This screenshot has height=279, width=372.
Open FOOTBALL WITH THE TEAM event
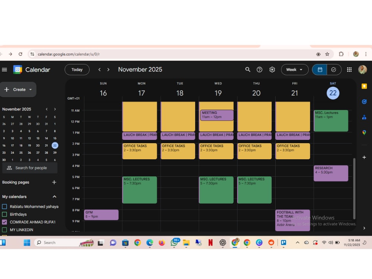[292, 220]
